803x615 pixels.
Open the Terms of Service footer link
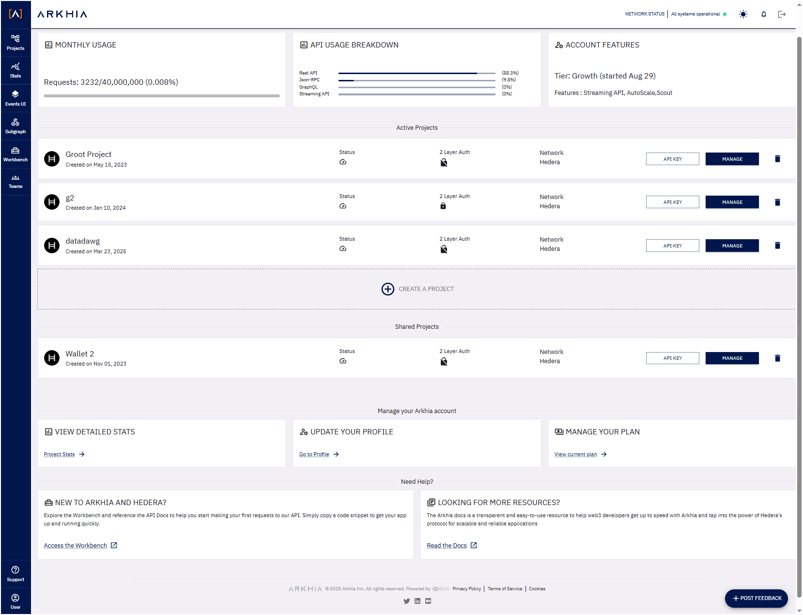pos(505,589)
